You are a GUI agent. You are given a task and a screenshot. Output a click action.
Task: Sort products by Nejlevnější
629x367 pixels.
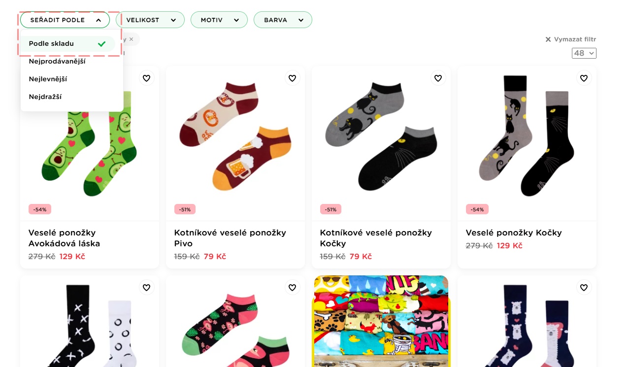tap(48, 79)
